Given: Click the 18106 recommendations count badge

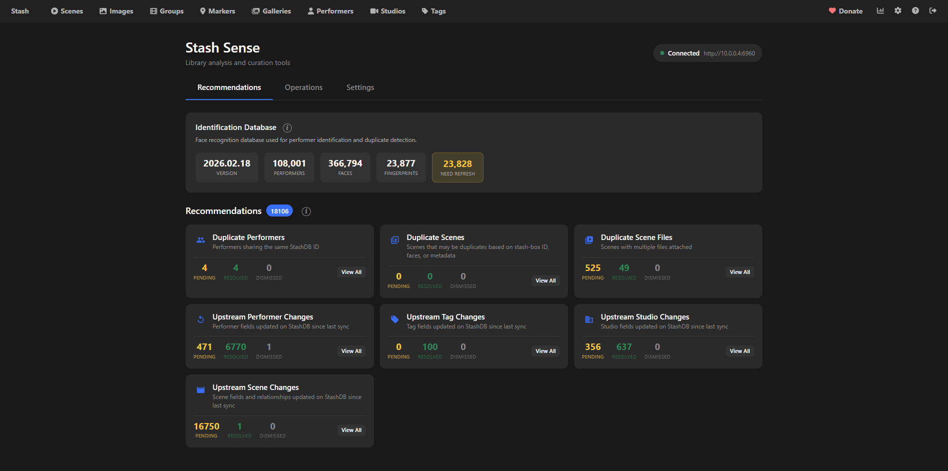Looking at the screenshot, I should [x=279, y=211].
